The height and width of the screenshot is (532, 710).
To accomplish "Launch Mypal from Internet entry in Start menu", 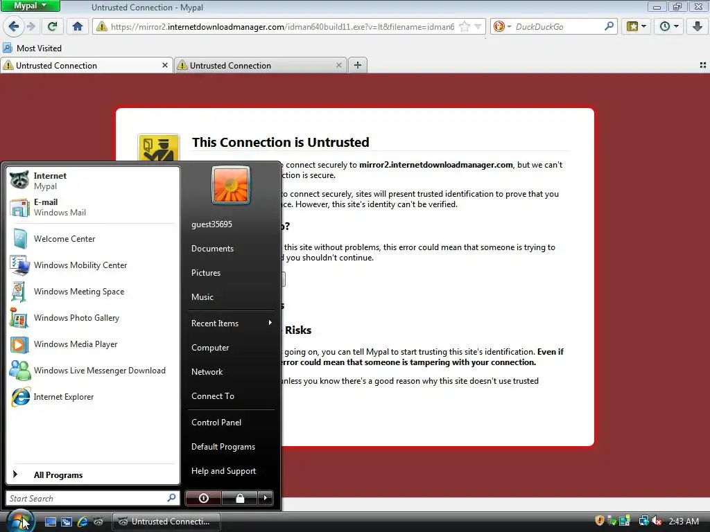I will click(x=93, y=181).
